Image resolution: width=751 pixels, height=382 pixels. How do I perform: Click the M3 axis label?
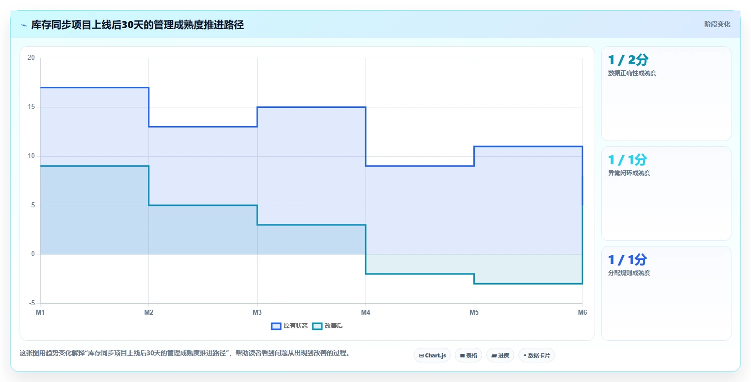coord(257,312)
